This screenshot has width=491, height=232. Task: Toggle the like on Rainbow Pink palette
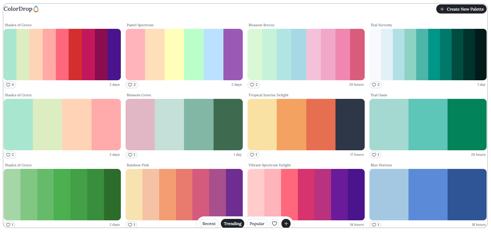(131, 224)
